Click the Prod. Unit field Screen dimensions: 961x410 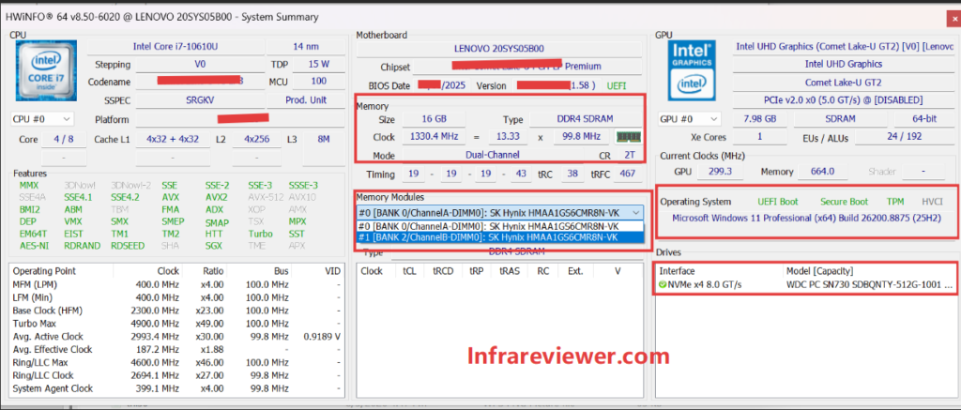305,99
